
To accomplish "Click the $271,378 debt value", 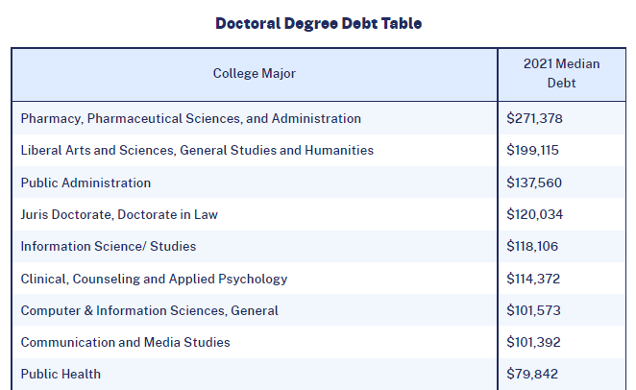I will (534, 119).
